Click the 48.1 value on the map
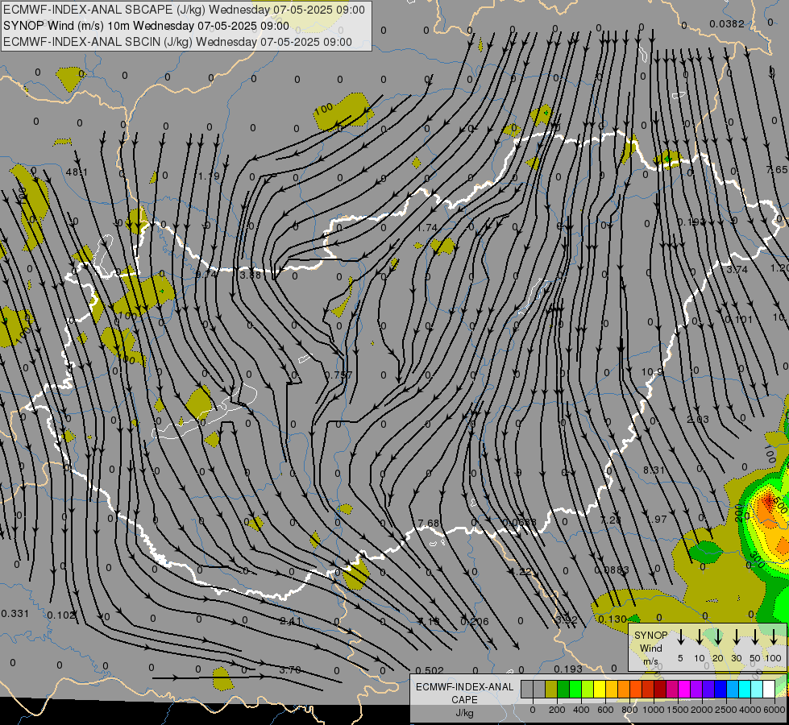The image size is (789, 725). click(x=77, y=172)
